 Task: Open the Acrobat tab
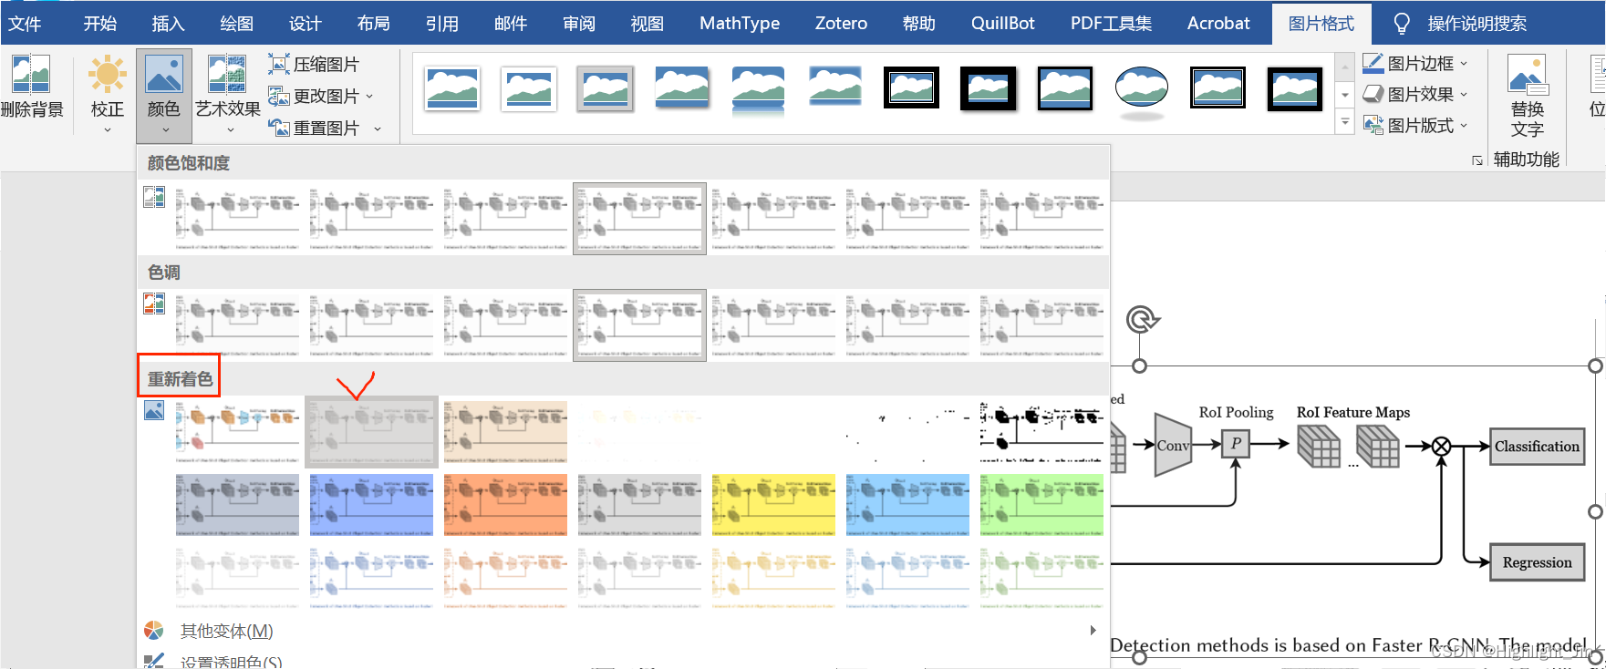click(1218, 23)
